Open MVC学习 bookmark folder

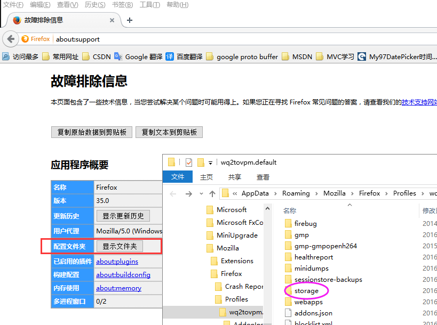pyautogui.click(x=335, y=57)
